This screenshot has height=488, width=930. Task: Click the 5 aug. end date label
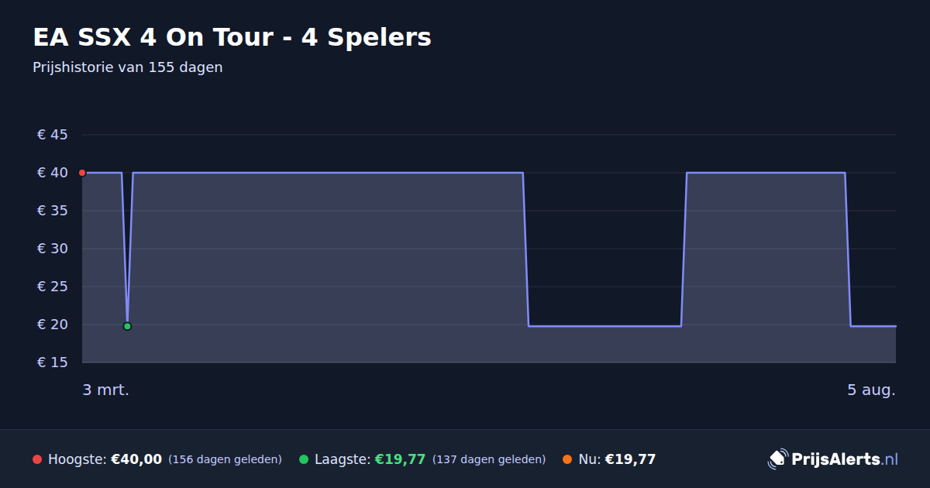click(871, 390)
